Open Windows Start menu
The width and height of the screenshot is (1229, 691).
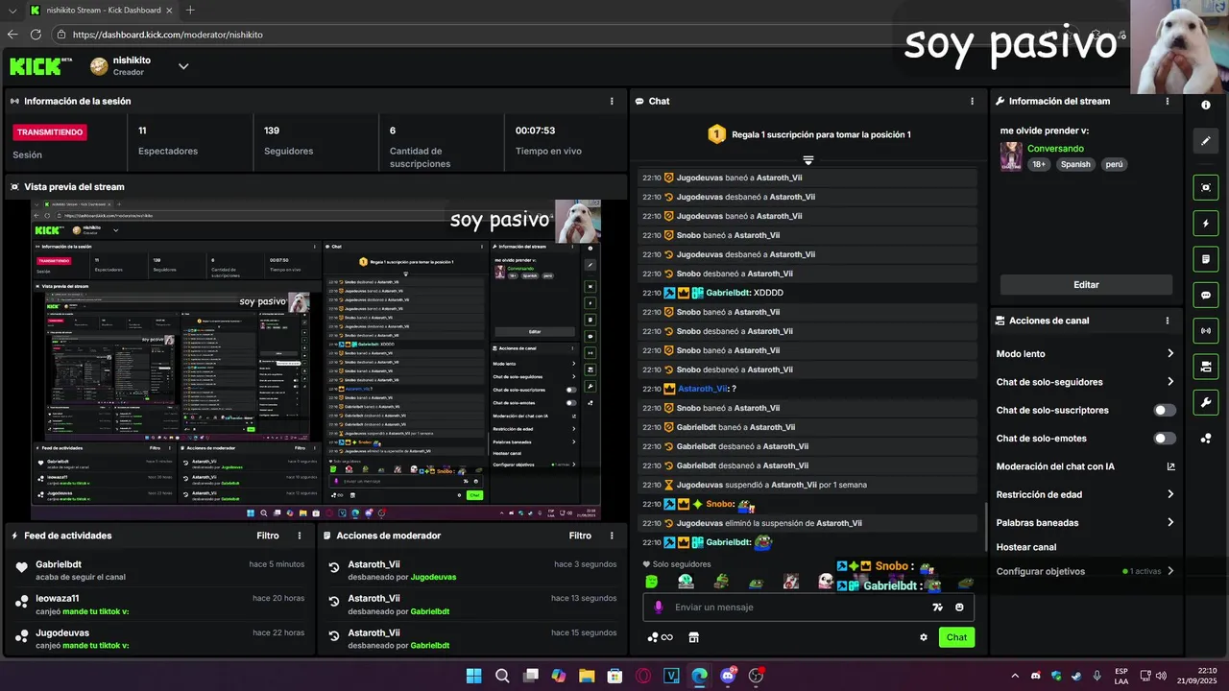pyautogui.click(x=474, y=676)
